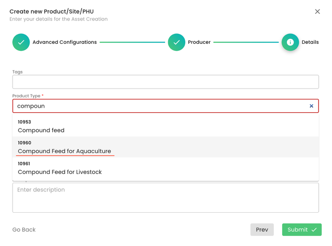Clear the Product Type search text
Viewport: 332px width, 246px height.
(x=311, y=106)
